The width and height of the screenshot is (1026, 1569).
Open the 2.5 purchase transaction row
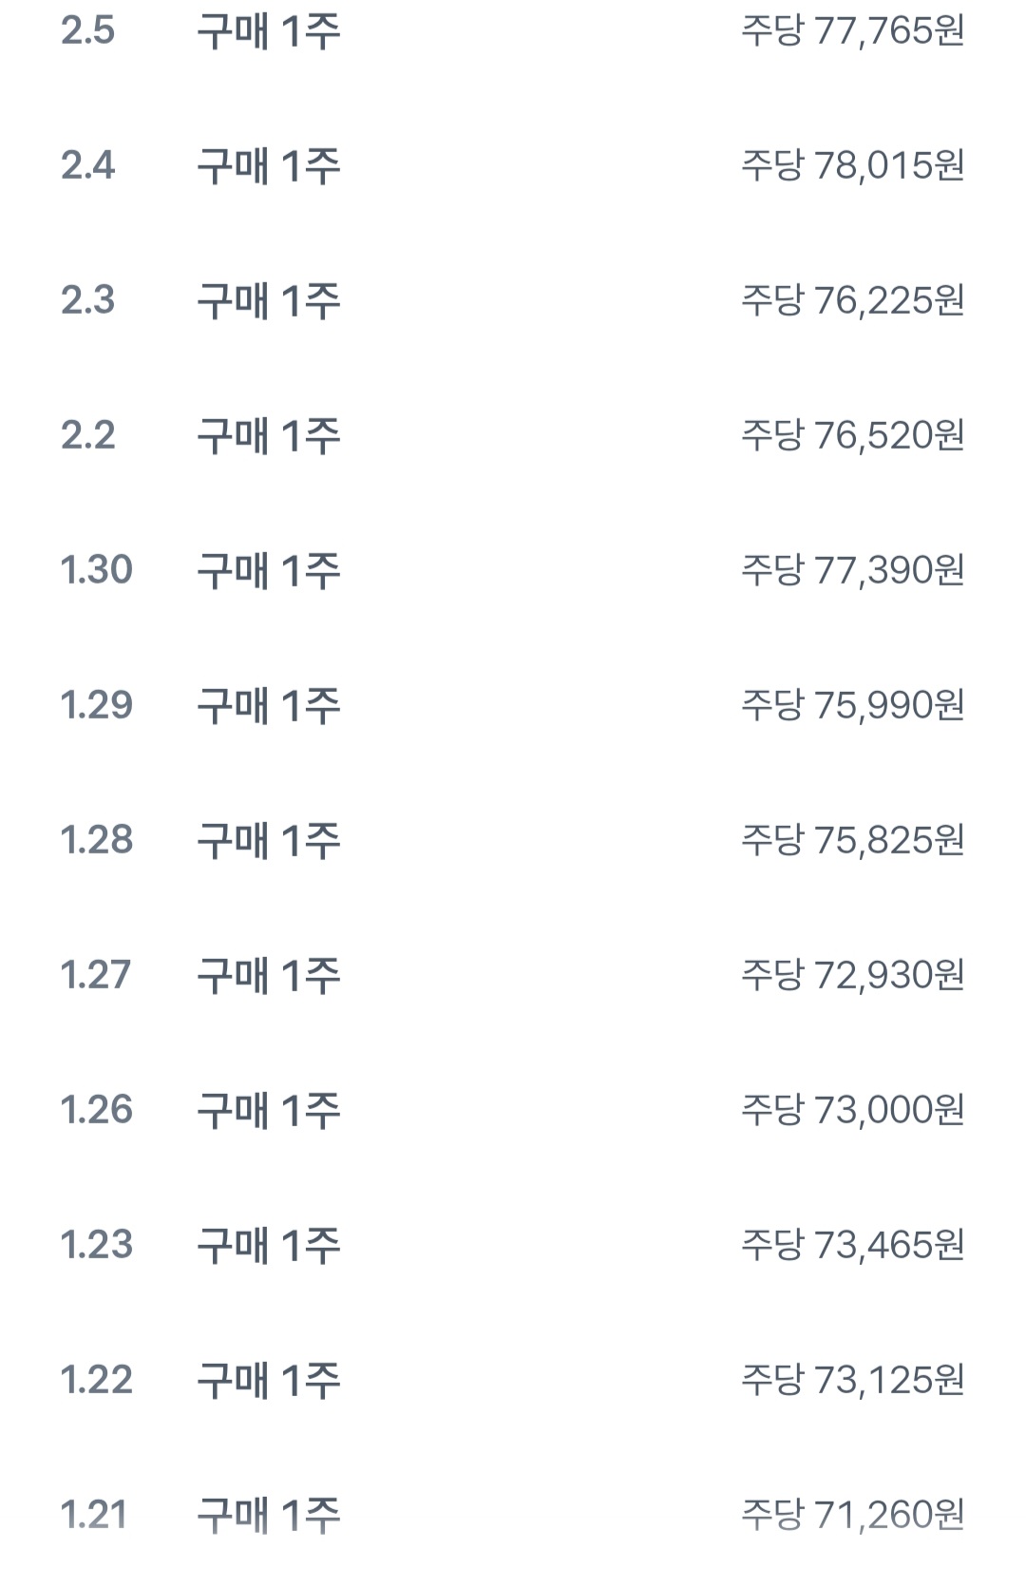coord(268,31)
